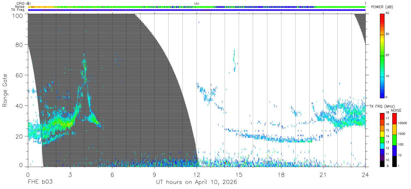Viewport: 411px width, 189px height.
Task: Click the '24' tick on UT hours axis
Action: 365,174
